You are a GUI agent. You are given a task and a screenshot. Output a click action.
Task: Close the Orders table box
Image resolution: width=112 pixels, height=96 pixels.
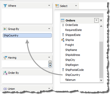101,20
